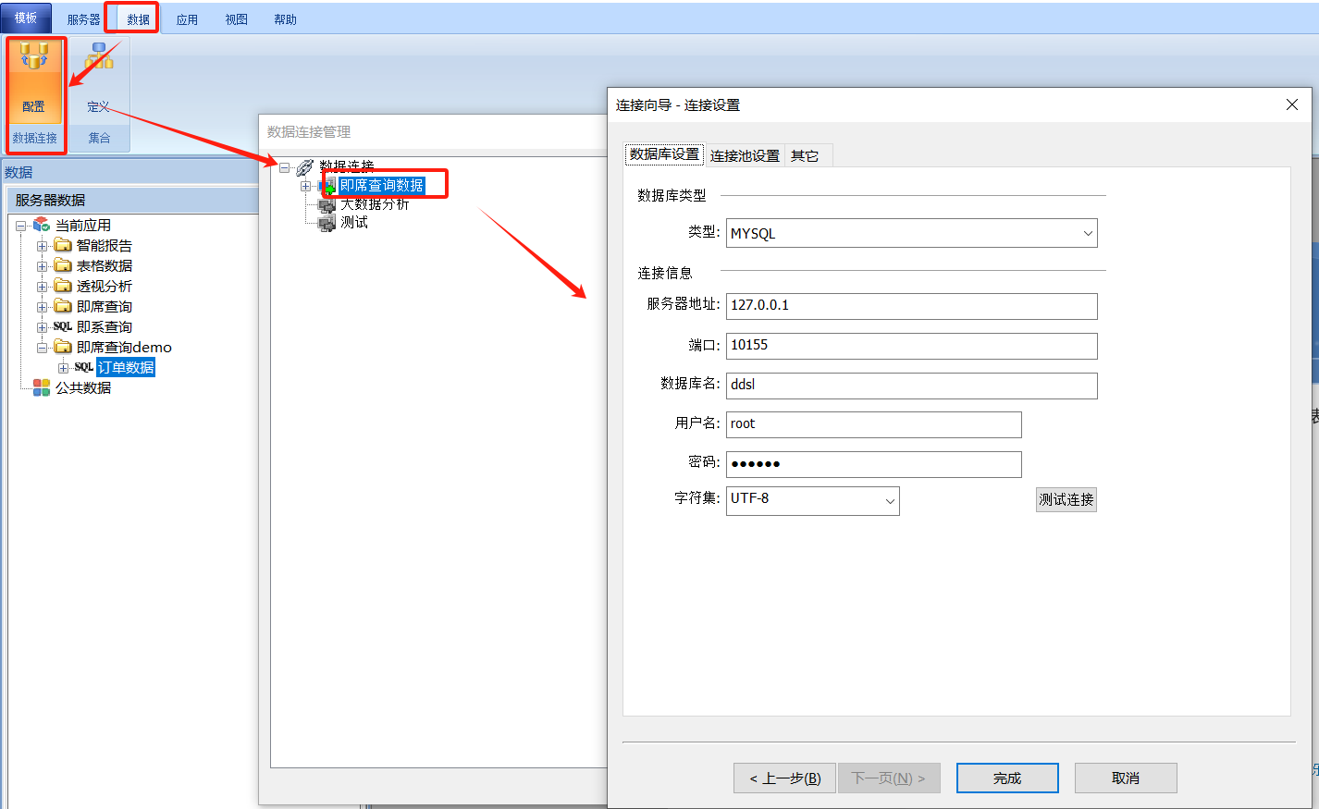Expand the 即席查询数据 connection node
The image size is (1319, 809).
(x=305, y=186)
